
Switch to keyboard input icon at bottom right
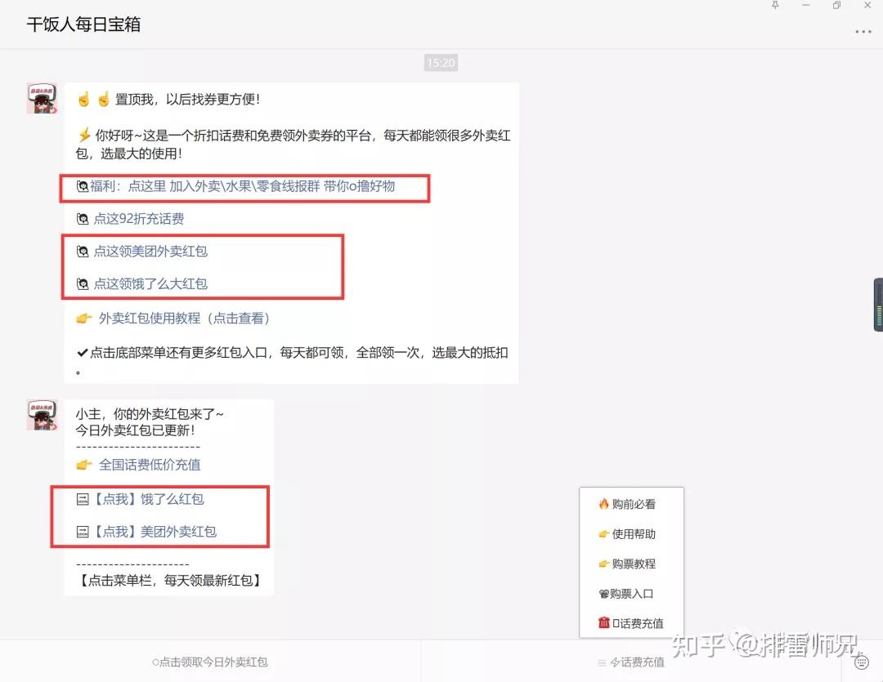click(x=862, y=662)
